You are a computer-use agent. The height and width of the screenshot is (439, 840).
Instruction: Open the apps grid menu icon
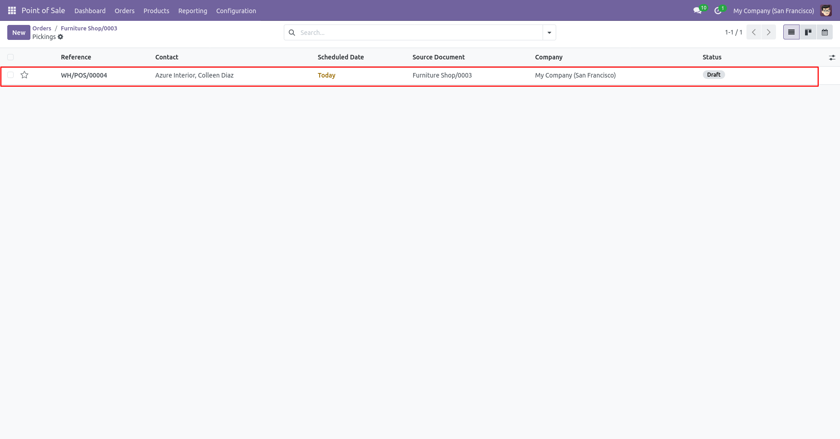coord(12,10)
